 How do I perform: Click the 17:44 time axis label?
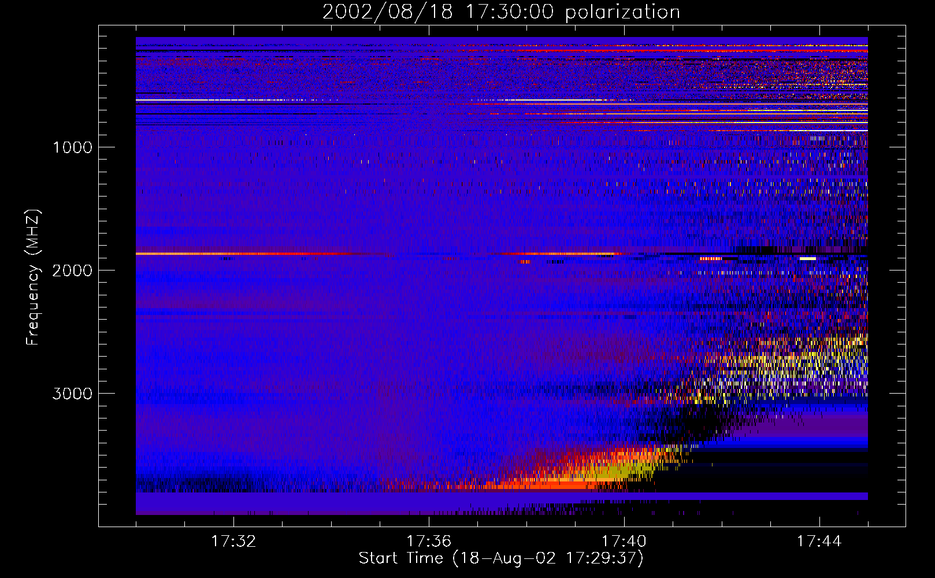pos(819,542)
